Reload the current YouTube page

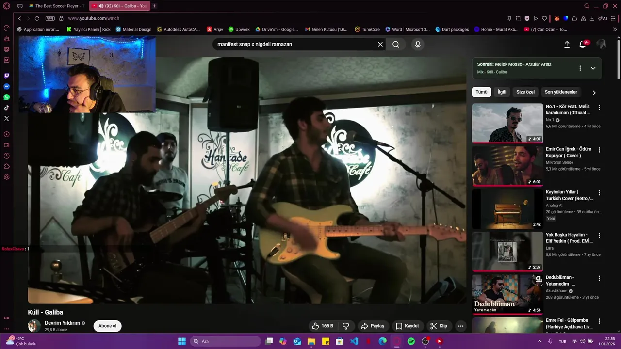point(37,18)
